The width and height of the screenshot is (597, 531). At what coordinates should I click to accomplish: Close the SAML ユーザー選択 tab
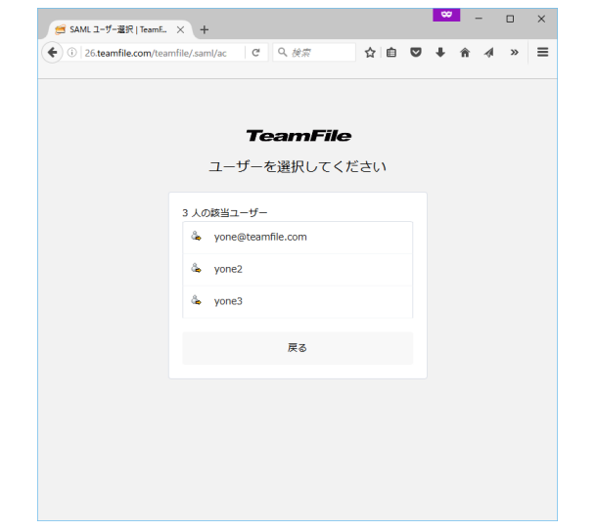[181, 29]
